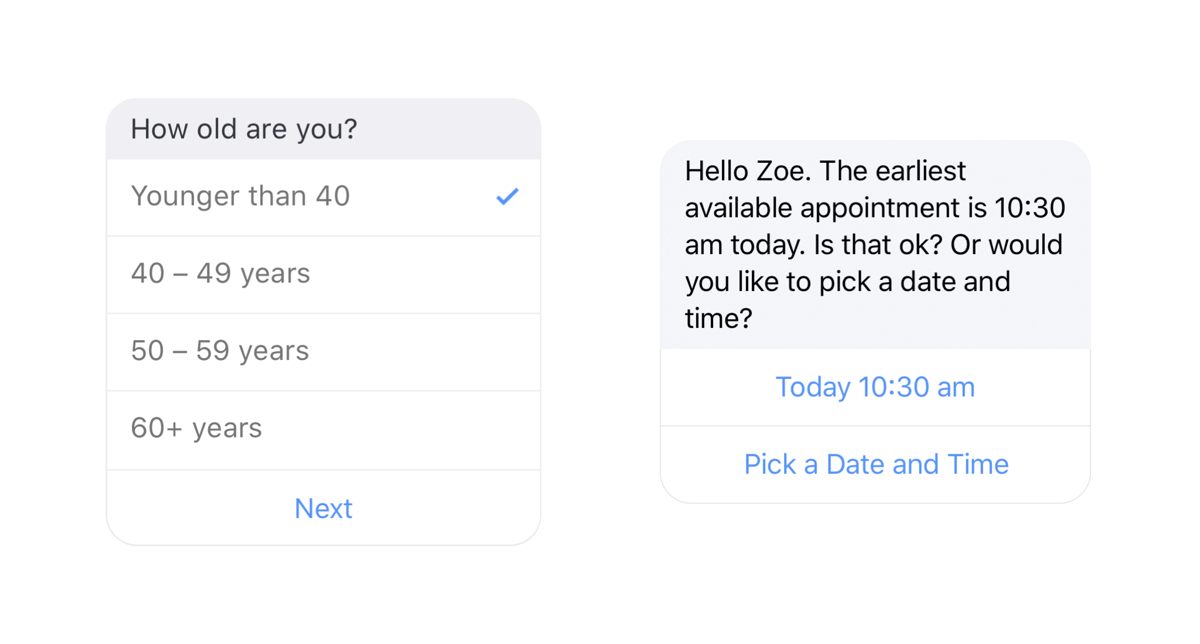The width and height of the screenshot is (1200, 644).
Task: Pick the 60+ years option
Action: point(323,430)
